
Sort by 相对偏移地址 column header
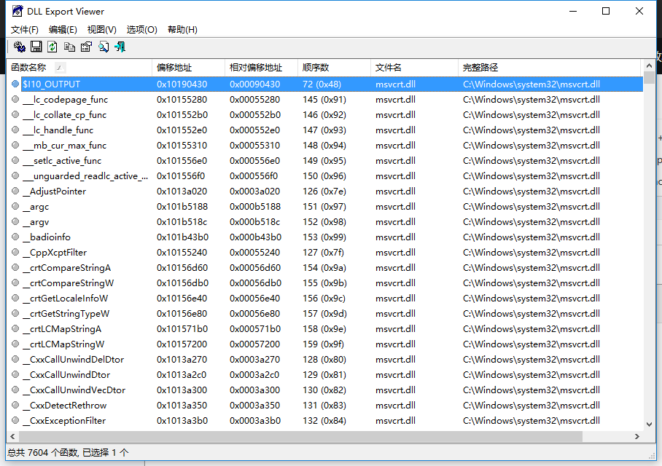(261, 68)
